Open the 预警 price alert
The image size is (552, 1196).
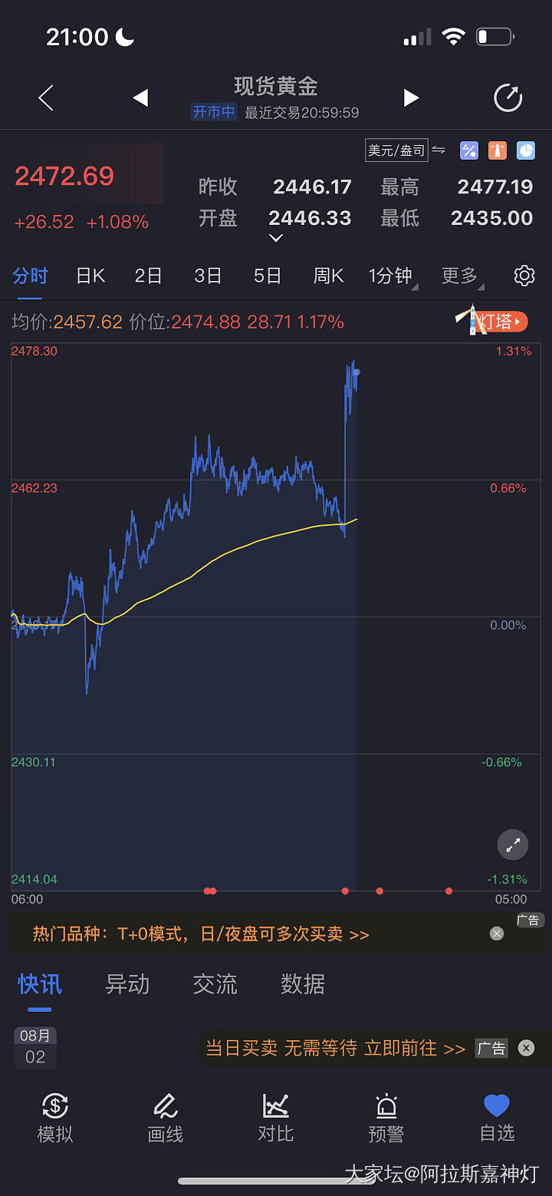coord(386,1117)
